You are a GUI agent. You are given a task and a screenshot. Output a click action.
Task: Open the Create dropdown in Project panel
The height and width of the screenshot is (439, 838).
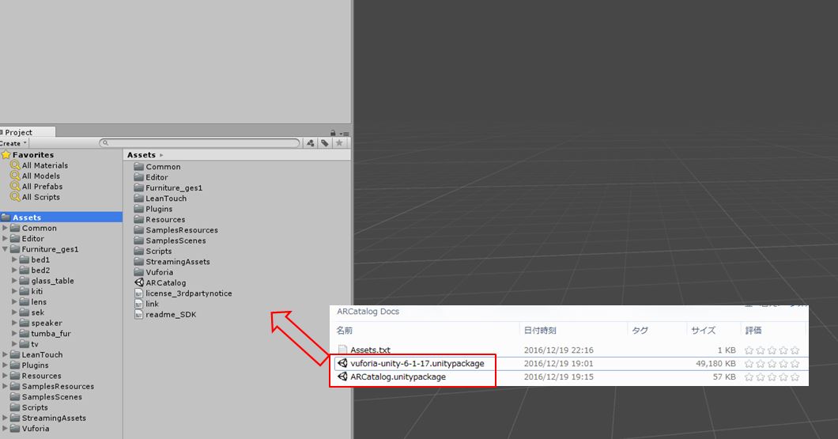13,143
